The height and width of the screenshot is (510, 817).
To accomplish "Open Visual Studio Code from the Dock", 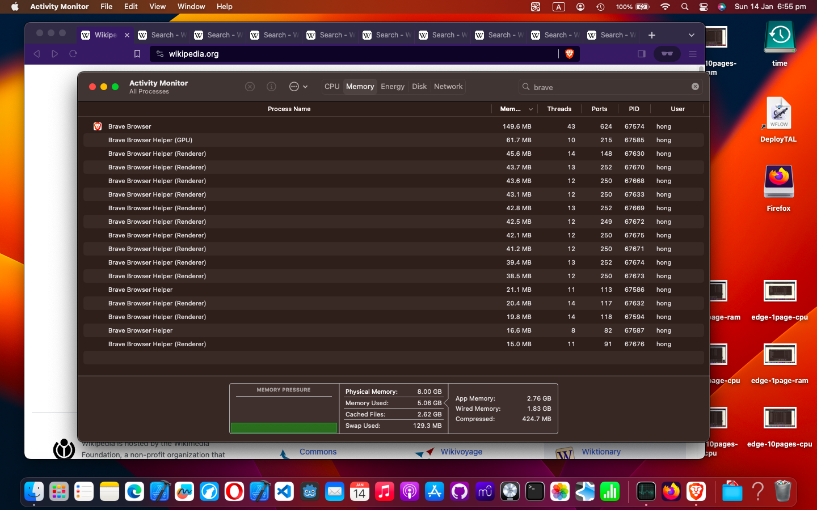I will (284, 491).
